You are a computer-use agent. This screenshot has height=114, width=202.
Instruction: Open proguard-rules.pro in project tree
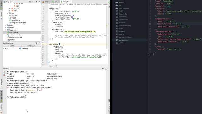[x=18, y=23]
